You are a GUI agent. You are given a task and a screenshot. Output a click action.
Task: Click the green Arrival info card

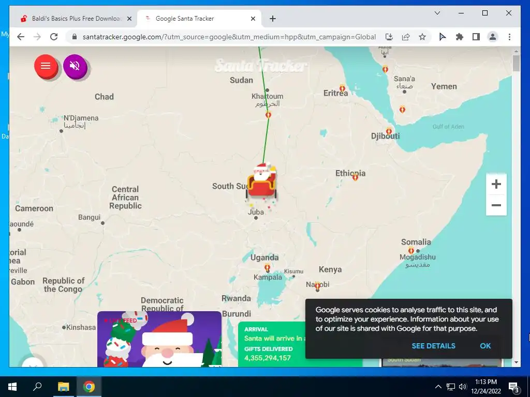(x=272, y=344)
